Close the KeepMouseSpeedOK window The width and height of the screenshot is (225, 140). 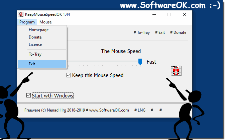[x=185, y=14]
